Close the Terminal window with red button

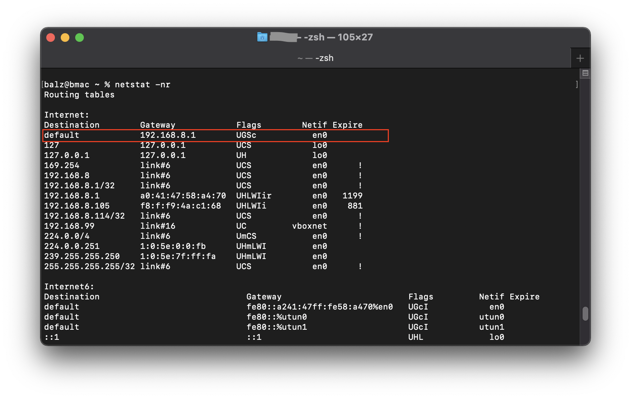pyautogui.click(x=51, y=38)
